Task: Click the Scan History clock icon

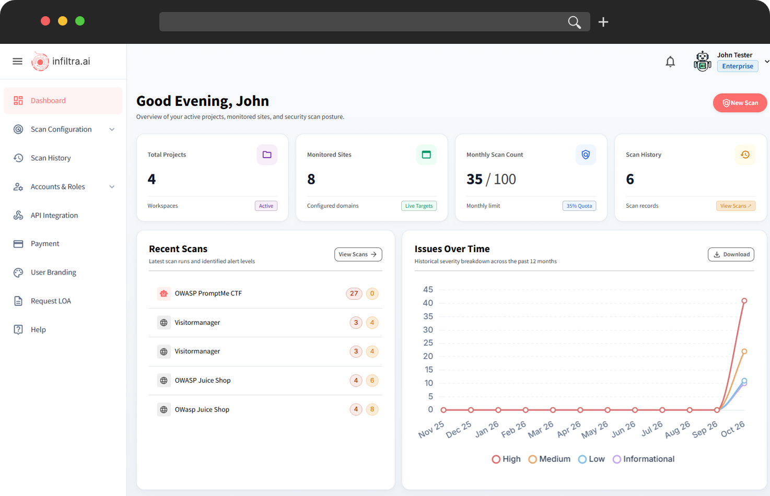Action: pos(745,155)
